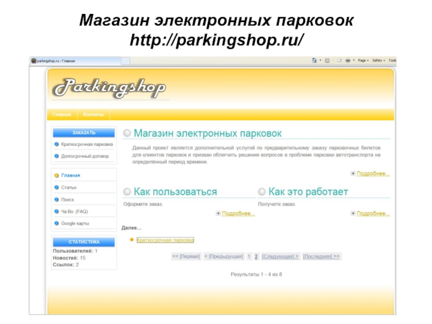
Task: Click heading Как это работает
Action: (x=308, y=192)
